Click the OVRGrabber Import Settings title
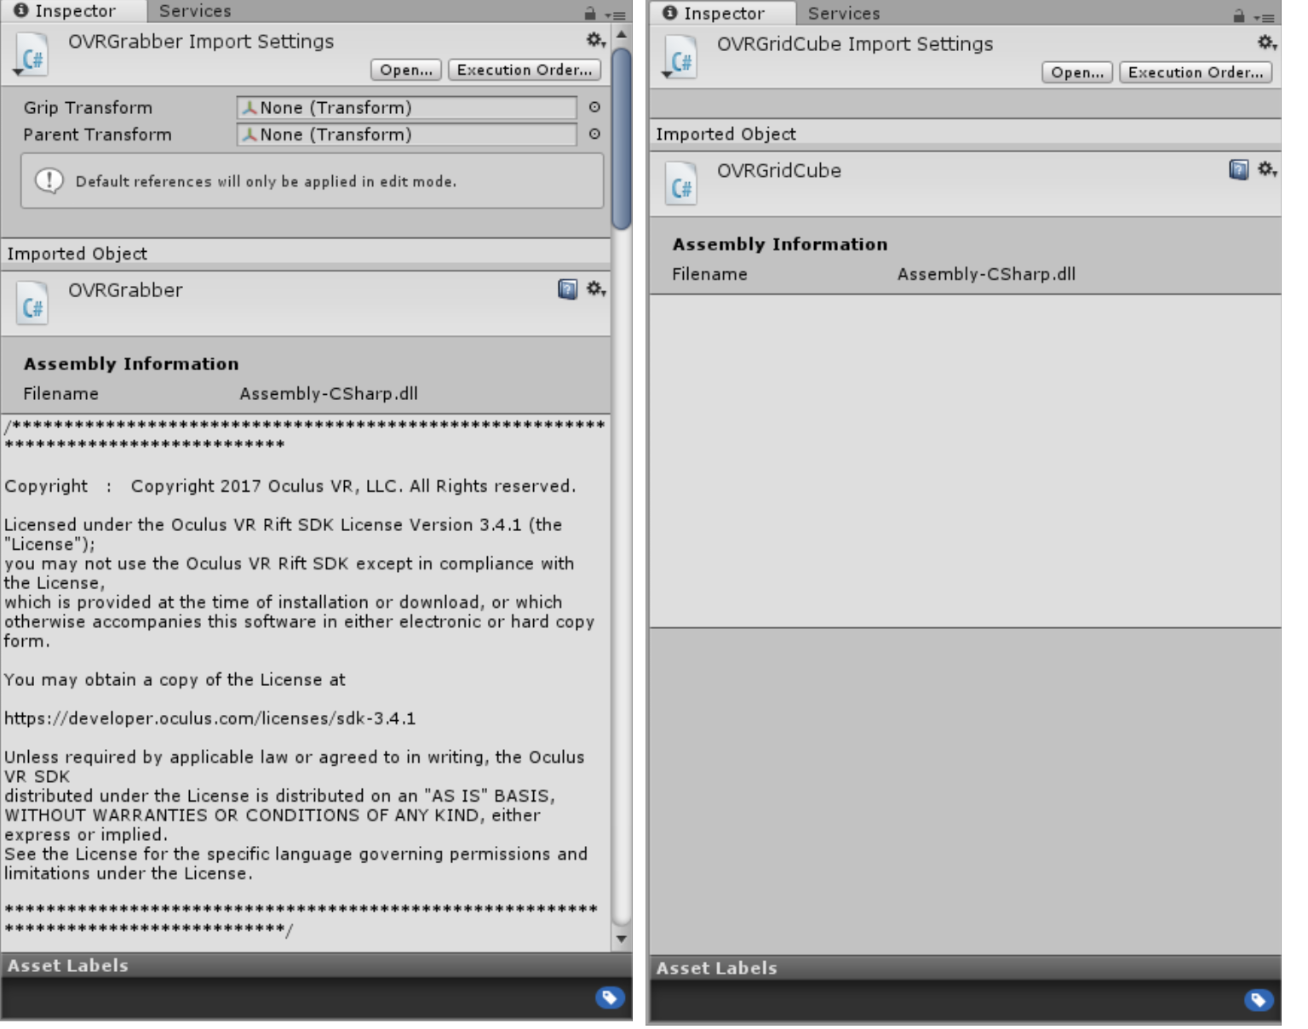 [201, 41]
